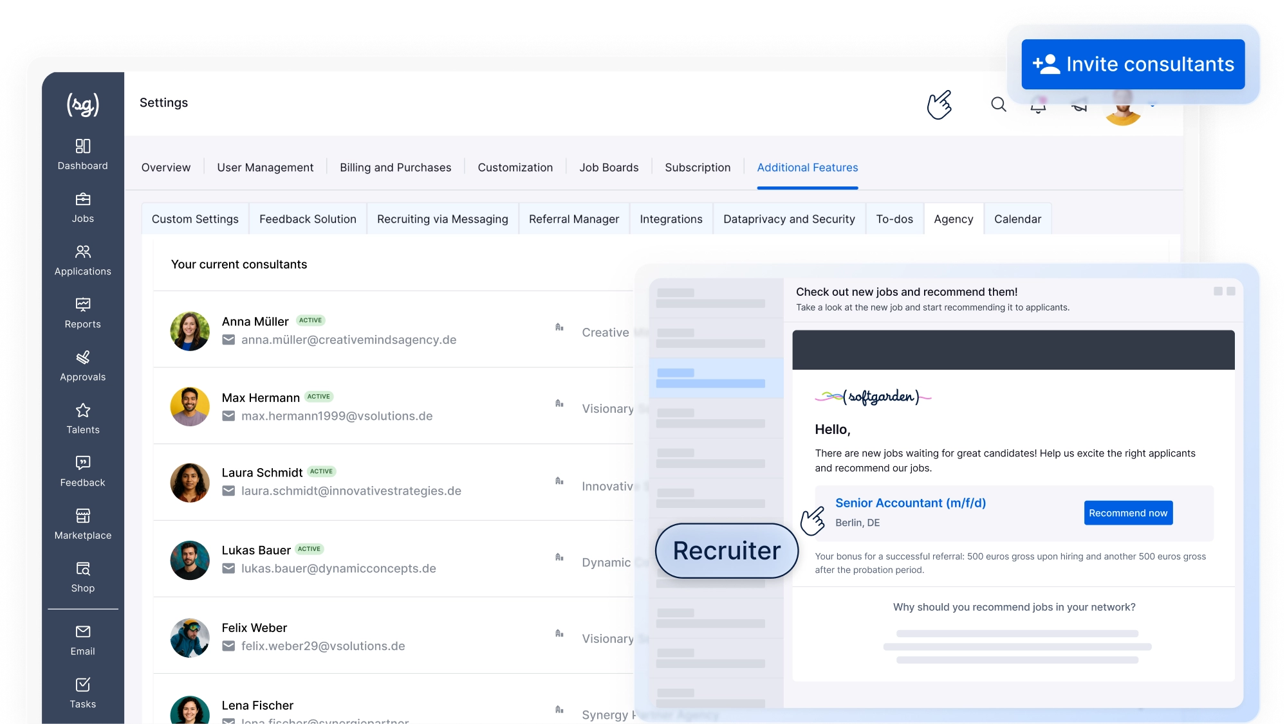Open Dashboard from the sidebar
Viewport: 1287px width, 724px height.
(82, 154)
